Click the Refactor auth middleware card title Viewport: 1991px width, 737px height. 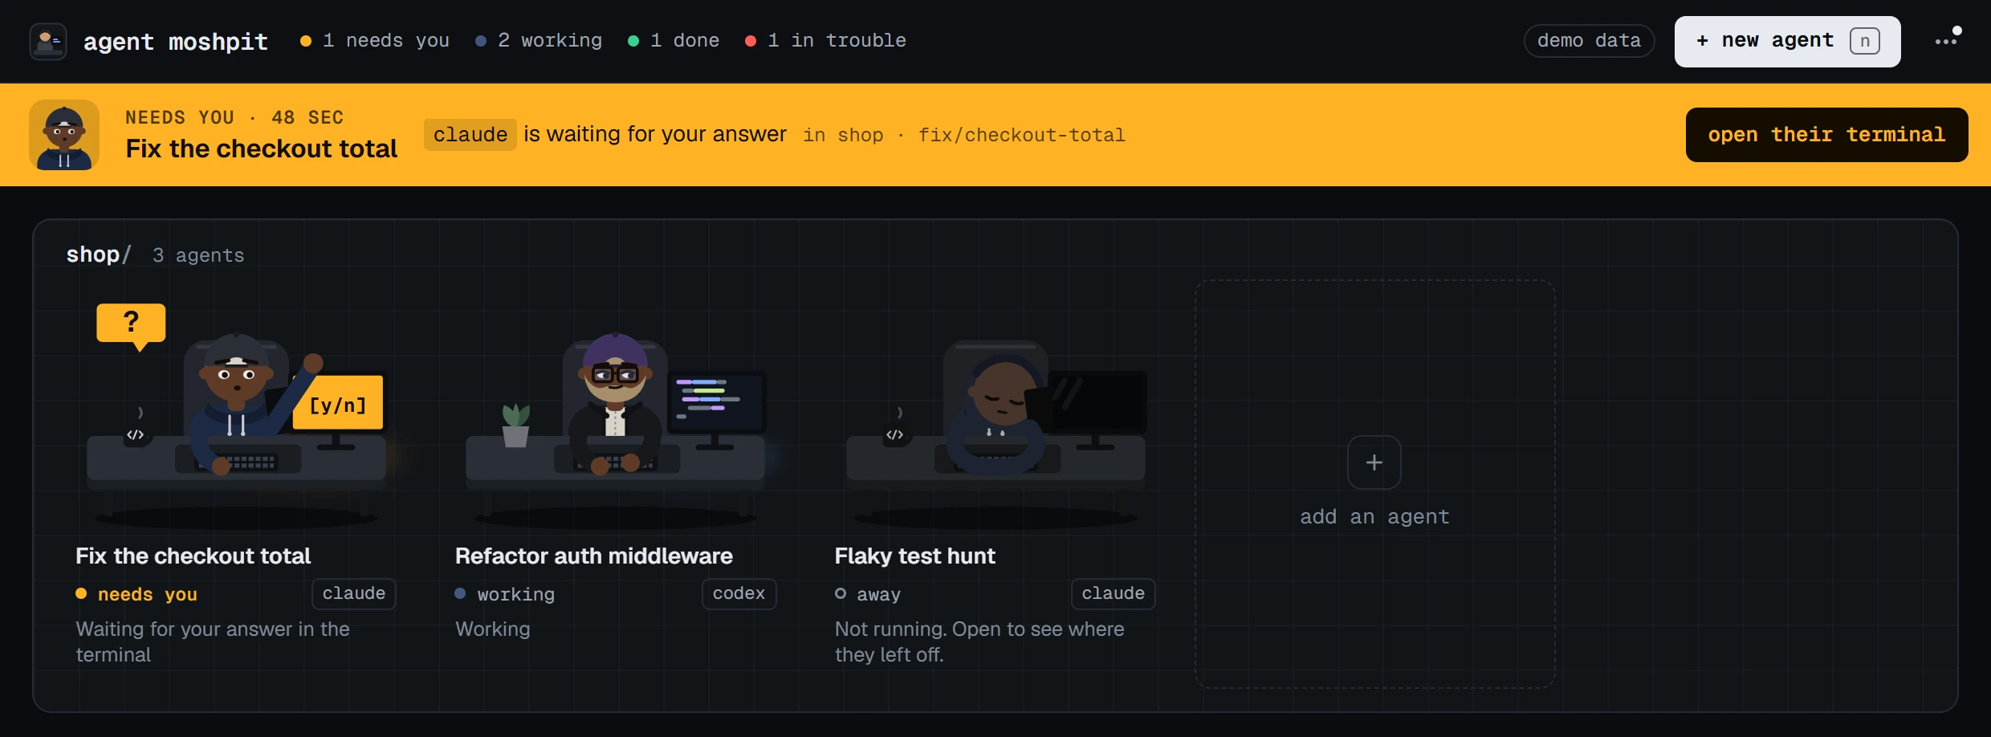tap(594, 556)
